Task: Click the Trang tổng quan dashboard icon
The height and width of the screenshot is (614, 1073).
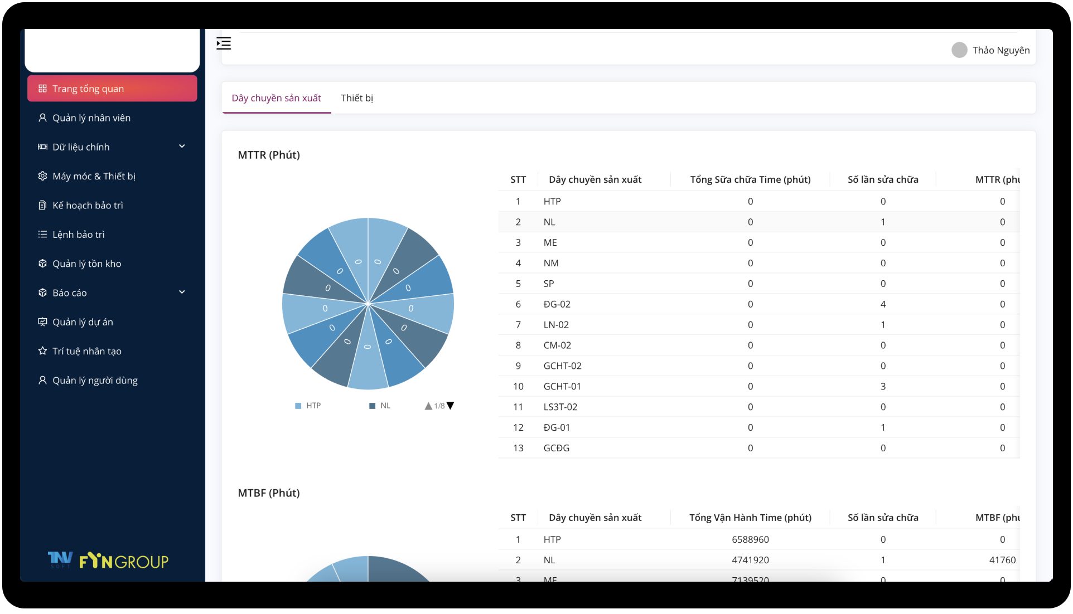Action: (x=42, y=89)
